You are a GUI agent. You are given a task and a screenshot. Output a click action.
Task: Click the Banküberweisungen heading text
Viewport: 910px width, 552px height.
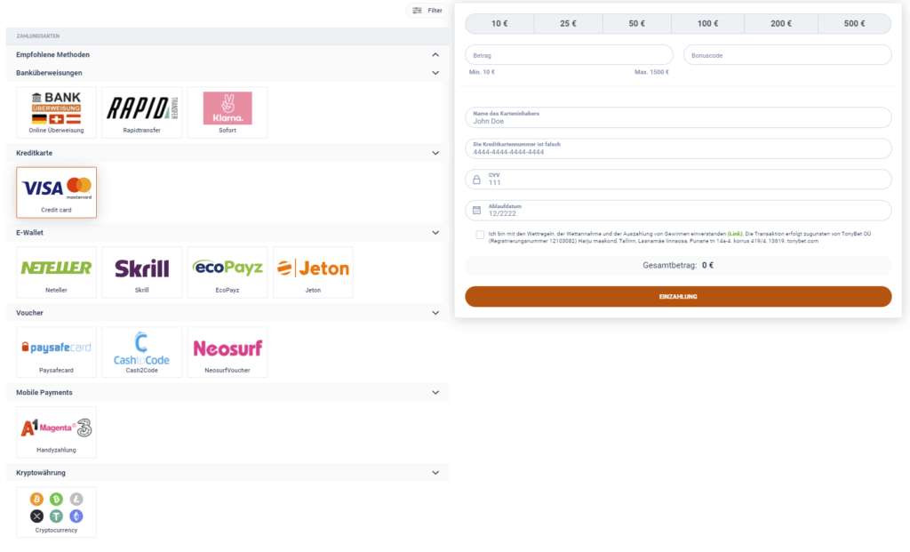tap(50, 73)
